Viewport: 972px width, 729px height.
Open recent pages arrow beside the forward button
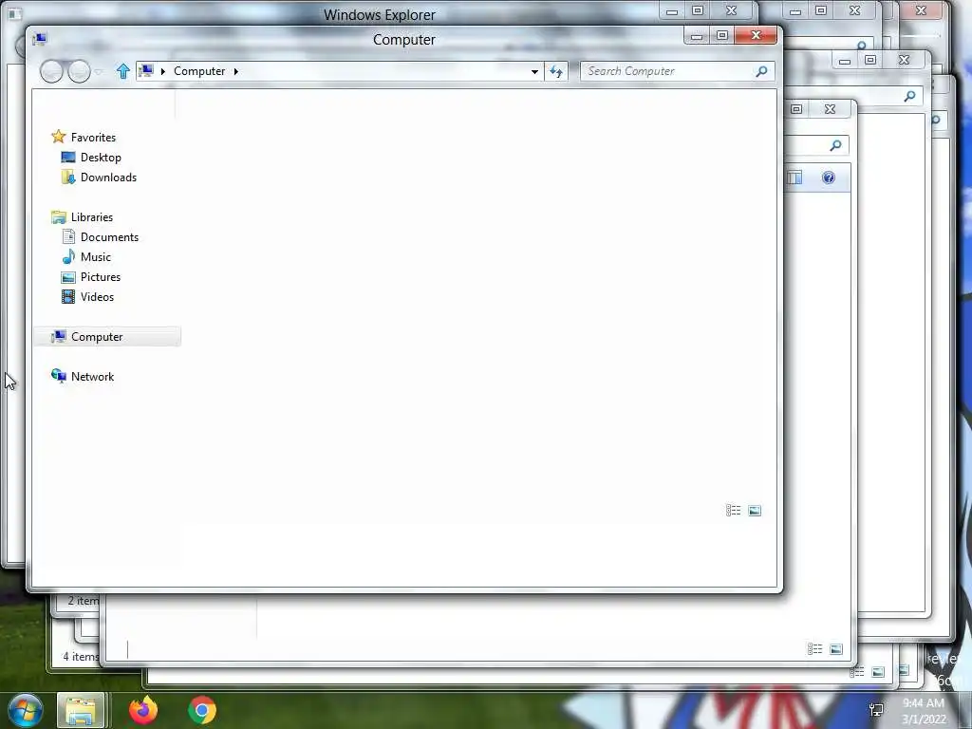(x=99, y=72)
